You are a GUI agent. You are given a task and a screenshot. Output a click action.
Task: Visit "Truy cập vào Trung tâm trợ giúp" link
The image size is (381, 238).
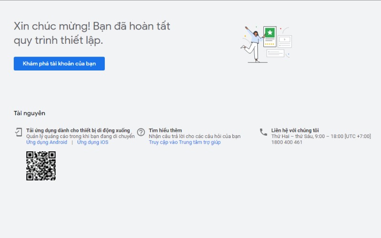point(184,142)
